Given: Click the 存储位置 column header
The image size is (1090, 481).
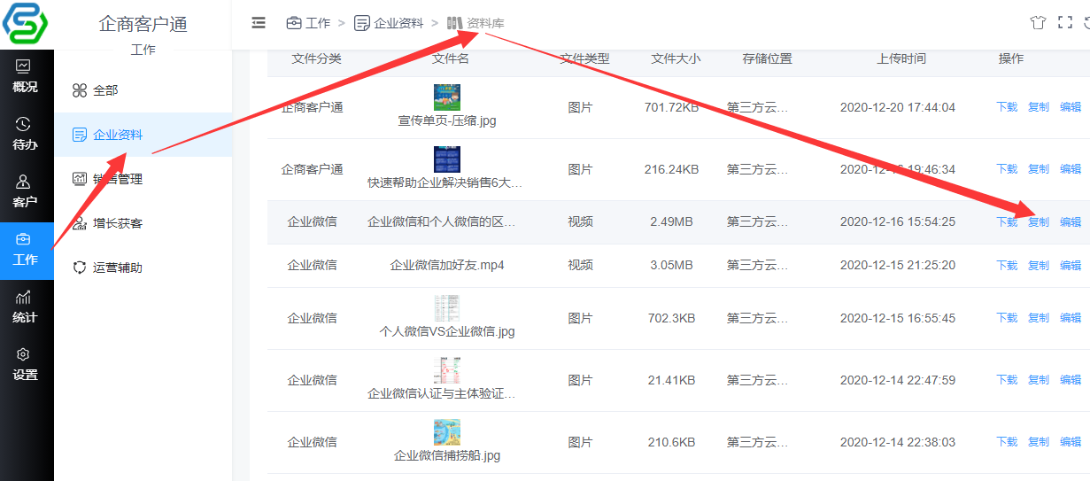Looking at the screenshot, I should pos(767,58).
